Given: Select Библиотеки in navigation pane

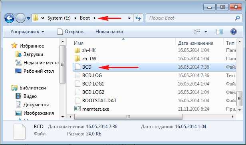Looking at the screenshot, I should point(33,88).
